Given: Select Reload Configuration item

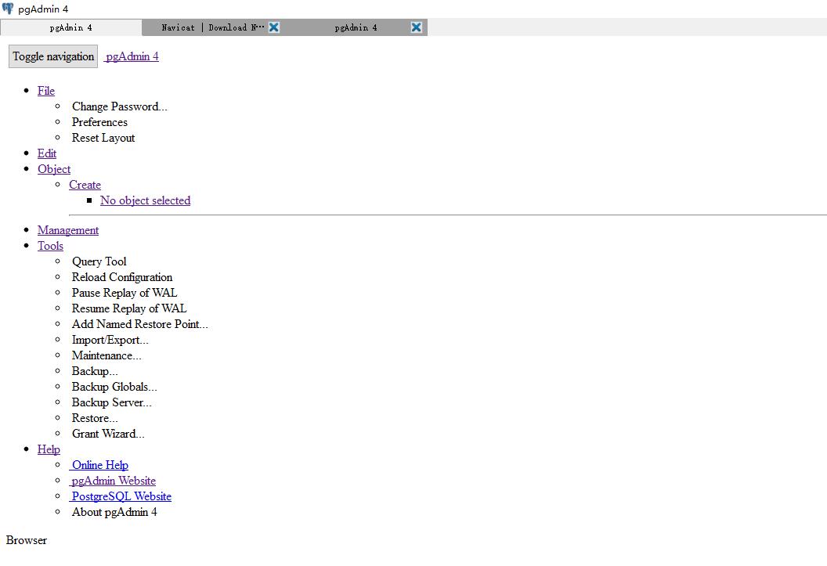Looking at the screenshot, I should pos(122,277).
